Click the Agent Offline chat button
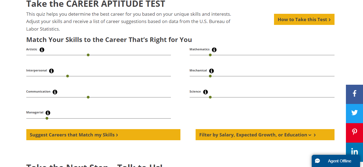This screenshot has height=167, width=363. pyautogui.click(x=336, y=161)
